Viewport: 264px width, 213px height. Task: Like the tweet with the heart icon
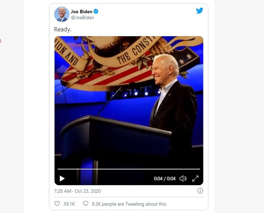click(x=57, y=204)
